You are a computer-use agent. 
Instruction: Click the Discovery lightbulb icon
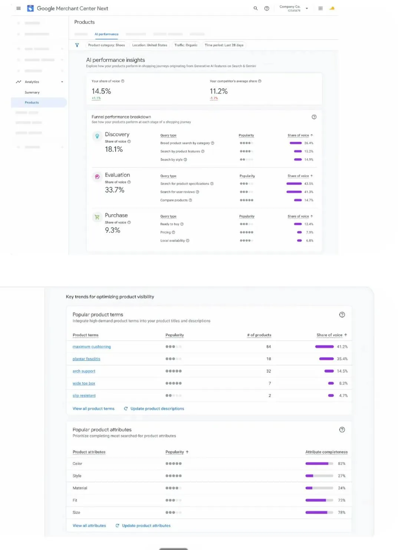tap(97, 136)
